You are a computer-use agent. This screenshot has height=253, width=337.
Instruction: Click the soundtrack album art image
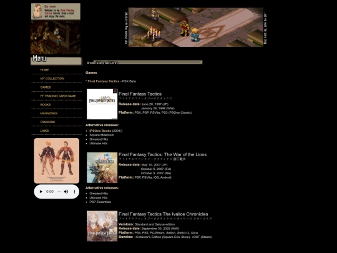tap(57, 161)
